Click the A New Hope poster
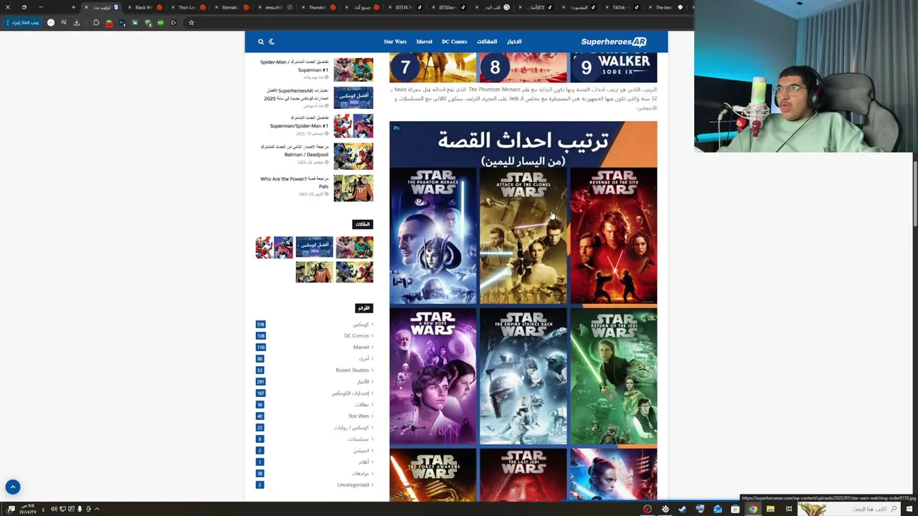 (433, 377)
